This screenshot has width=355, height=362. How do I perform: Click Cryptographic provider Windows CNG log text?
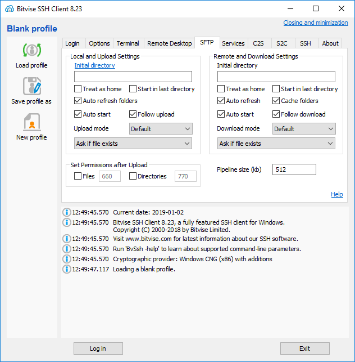[x=192, y=259]
